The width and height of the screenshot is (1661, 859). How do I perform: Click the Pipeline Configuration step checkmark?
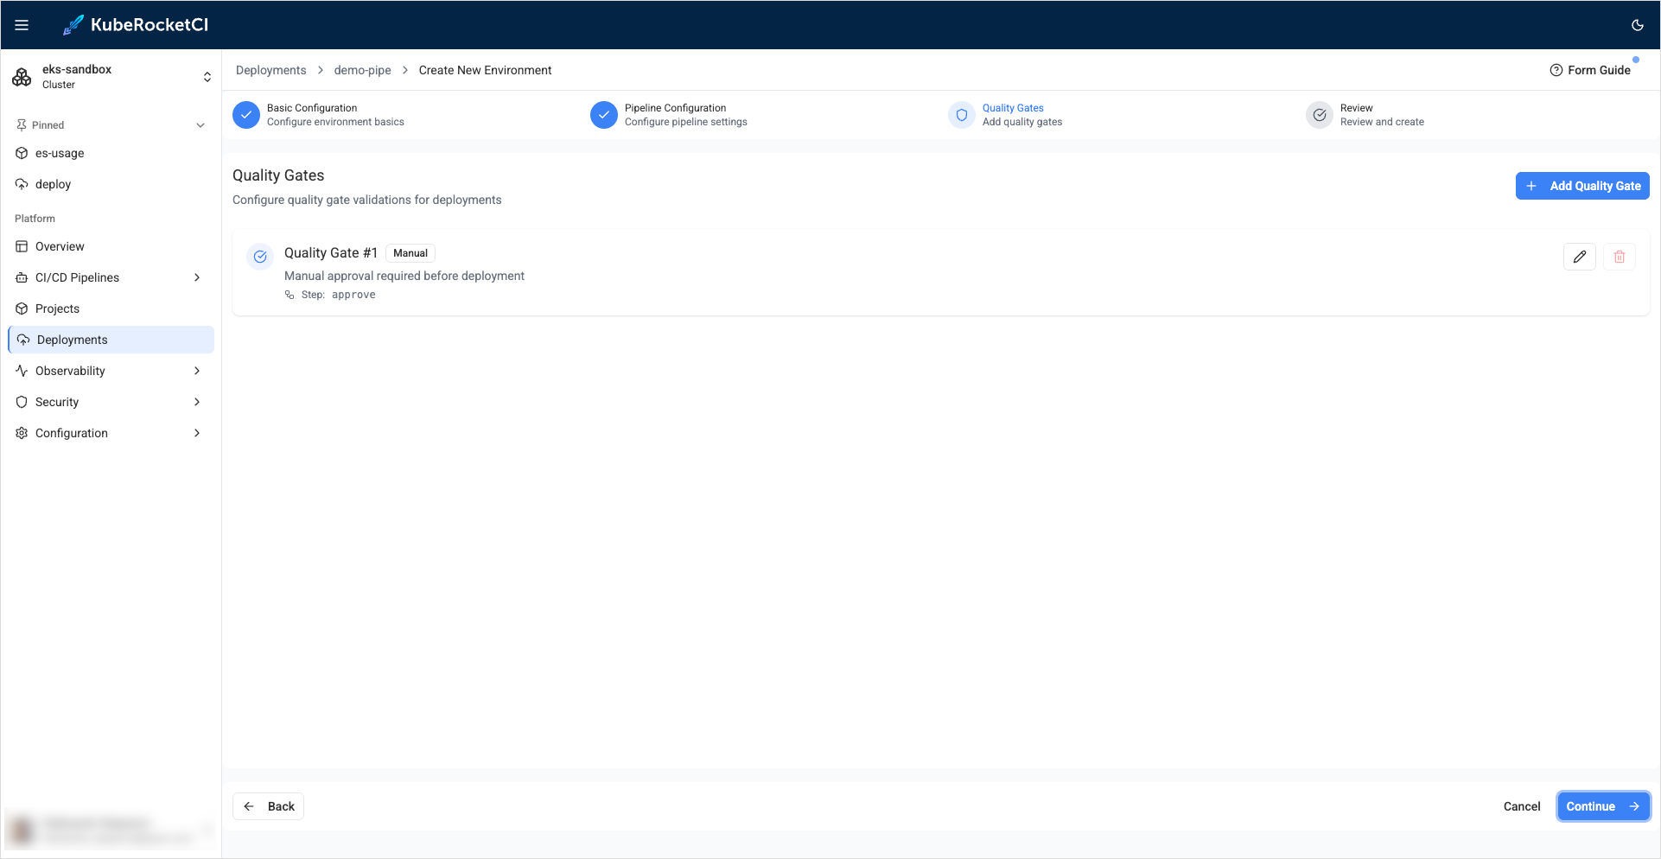(604, 115)
